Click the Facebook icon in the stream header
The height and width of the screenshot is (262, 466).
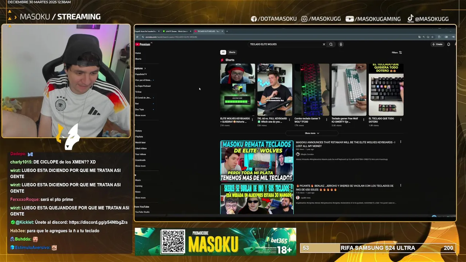tap(254, 19)
